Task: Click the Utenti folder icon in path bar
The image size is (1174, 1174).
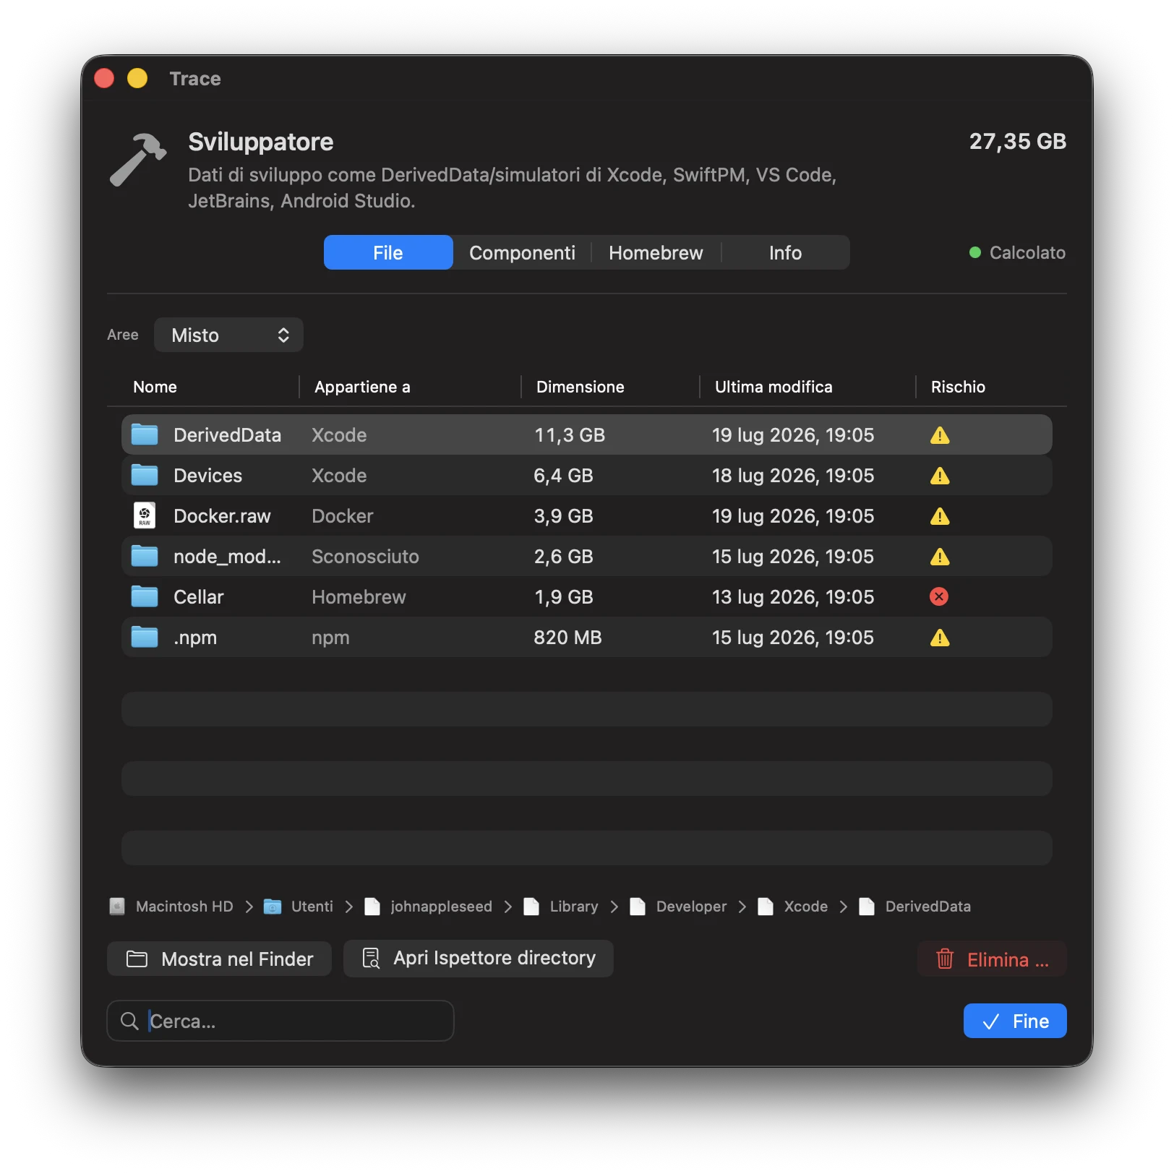Action: [273, 907]
